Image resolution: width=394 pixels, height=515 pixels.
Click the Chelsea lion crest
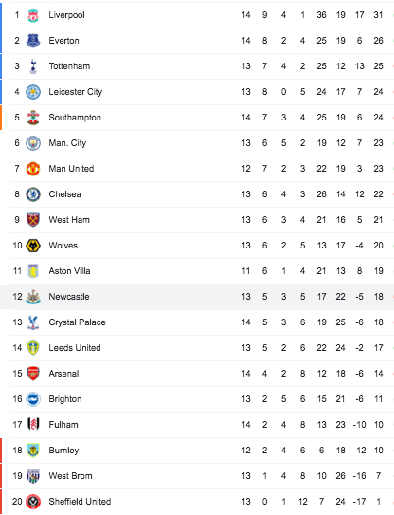coord(33,194)
